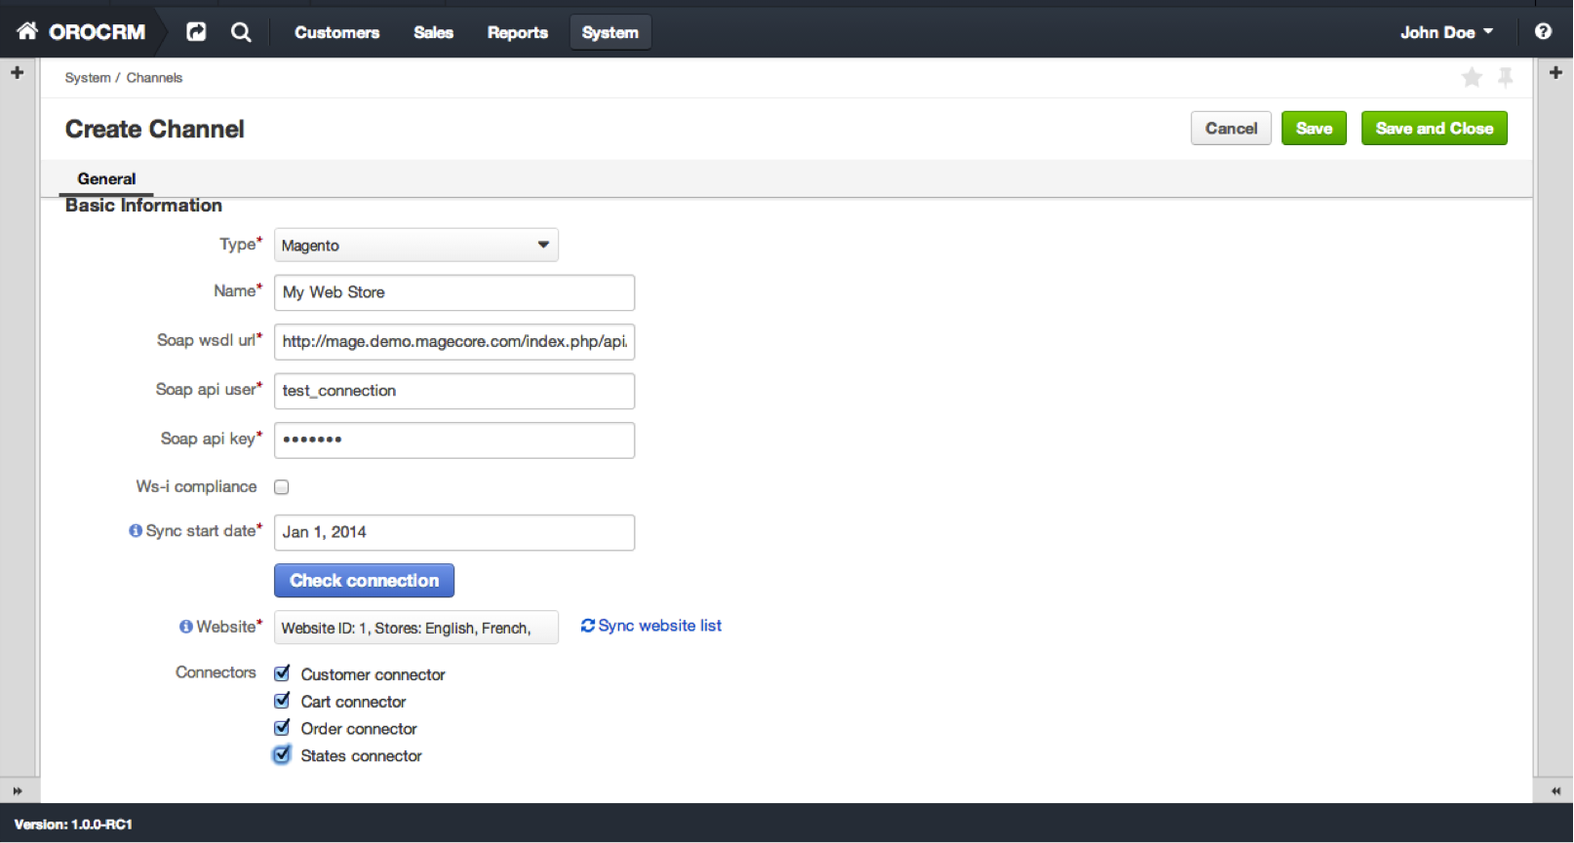Open the Website selection dropdown
This screenshot has width=1574, height=843.
point(416,628)
